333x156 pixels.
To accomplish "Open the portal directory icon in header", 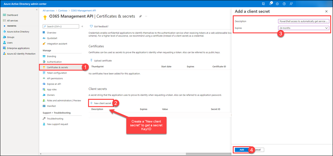I will coord(264,4).
